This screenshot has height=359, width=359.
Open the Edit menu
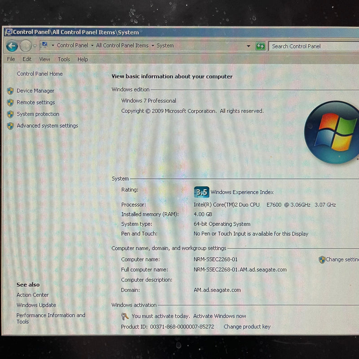(x=27, y=59)
